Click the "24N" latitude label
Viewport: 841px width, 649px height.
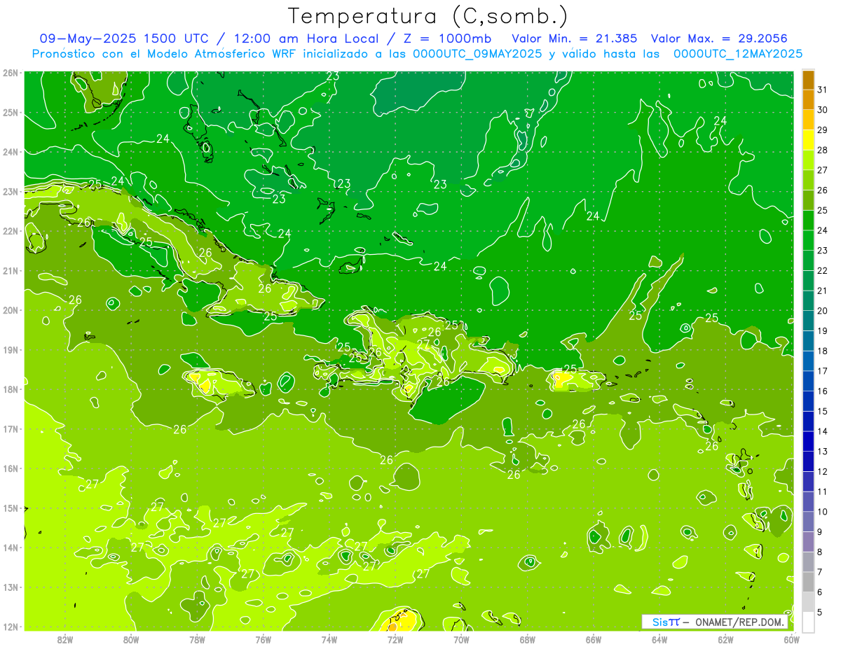click(11, 152)
